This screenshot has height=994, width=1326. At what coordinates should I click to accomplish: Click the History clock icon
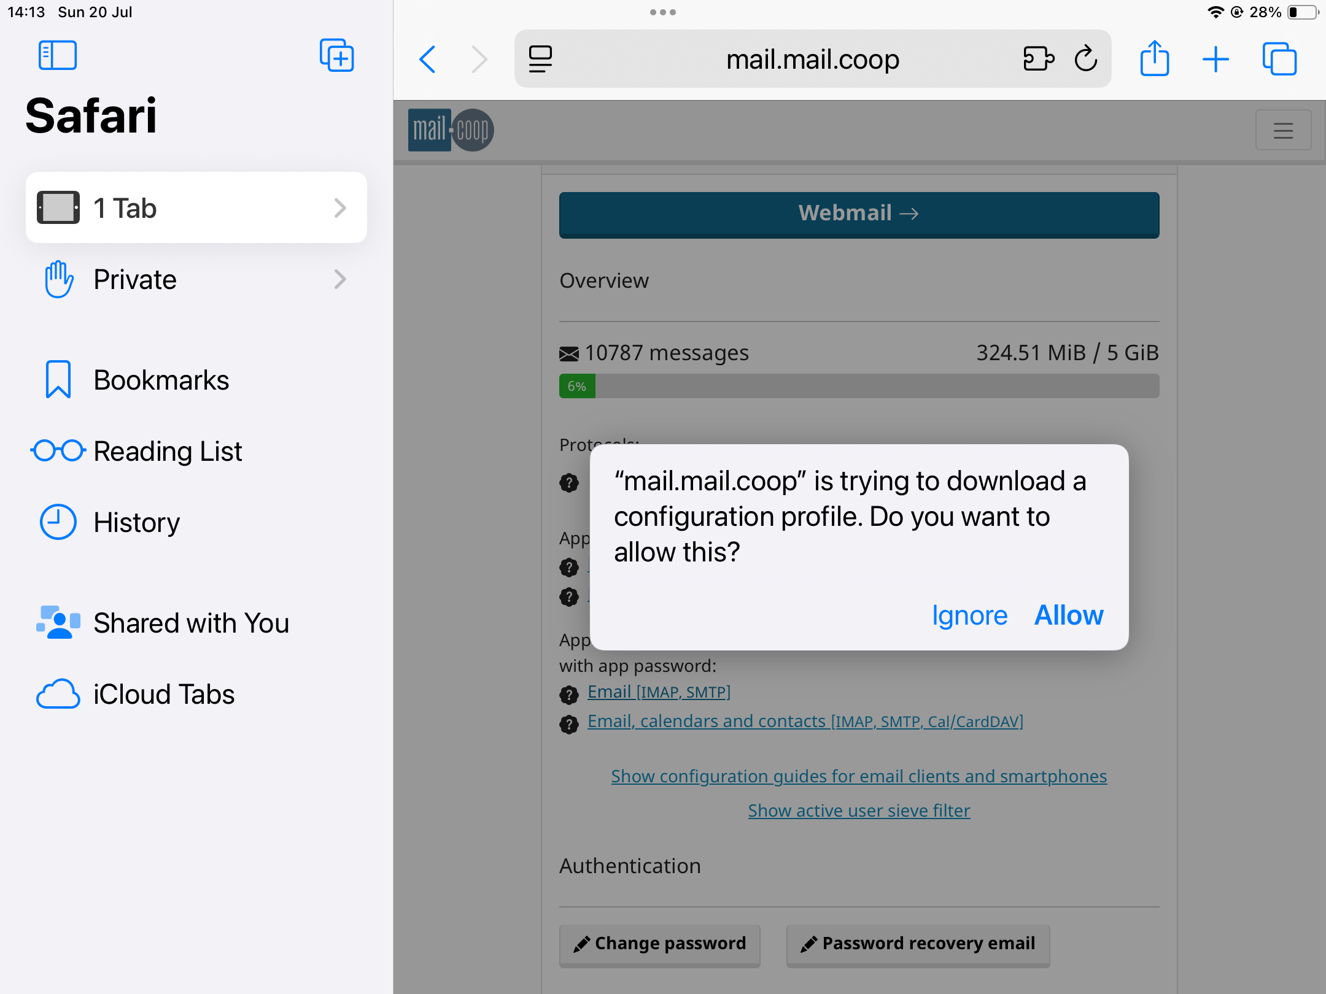[58, 522]
